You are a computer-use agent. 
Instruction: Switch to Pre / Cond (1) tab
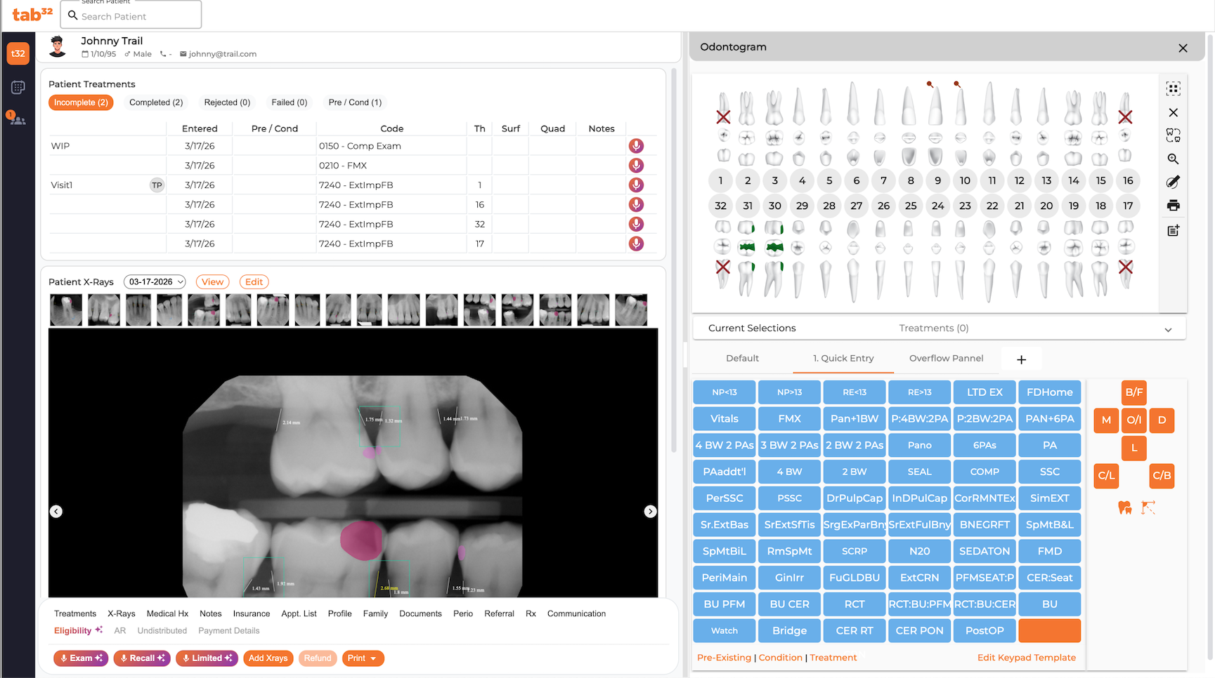point(355,102)
